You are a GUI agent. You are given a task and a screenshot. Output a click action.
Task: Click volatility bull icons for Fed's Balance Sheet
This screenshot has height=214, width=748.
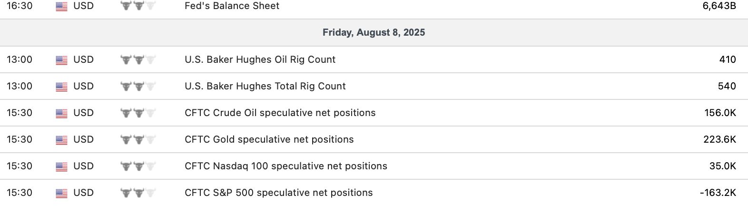click(138, 6)
